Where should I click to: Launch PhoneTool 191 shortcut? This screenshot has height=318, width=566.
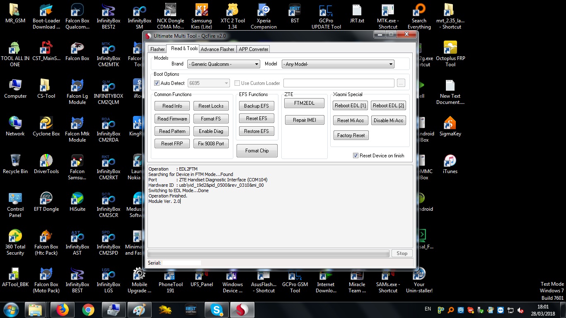(171, 280)
